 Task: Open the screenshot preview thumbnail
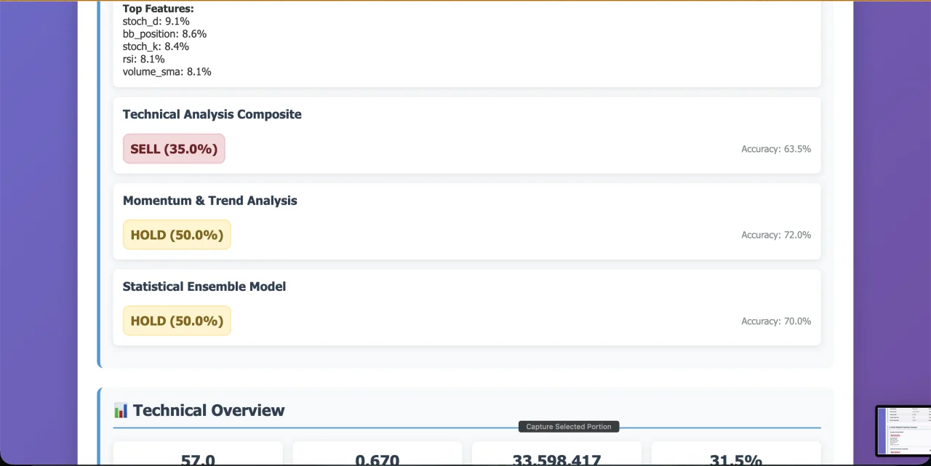pos(903,430)
